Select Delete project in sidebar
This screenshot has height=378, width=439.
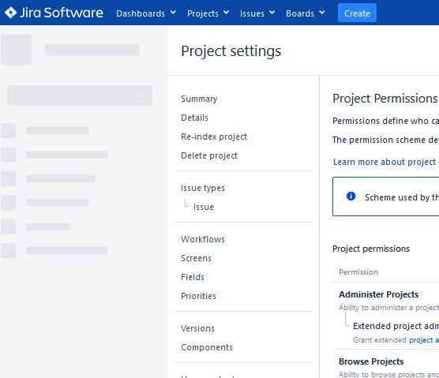pyautogui.click(x=209, y=155)
